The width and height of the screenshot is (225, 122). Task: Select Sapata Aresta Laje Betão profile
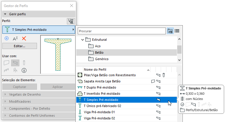(x=127, y=81)
